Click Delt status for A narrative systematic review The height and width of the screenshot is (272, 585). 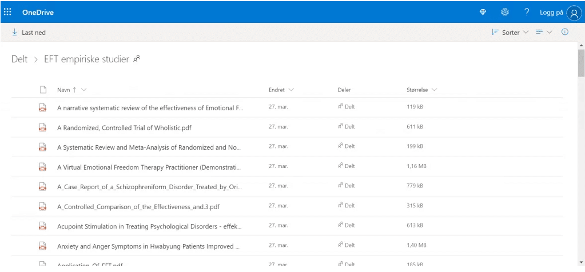[346, 106]
